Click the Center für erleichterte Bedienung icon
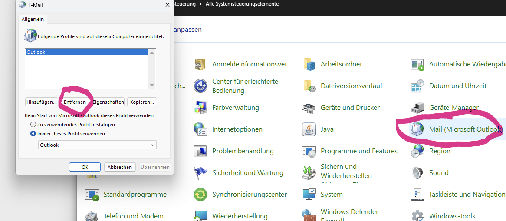 pos(200,86)
